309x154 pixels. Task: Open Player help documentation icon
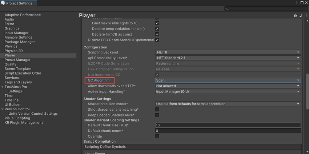click(295, 16)
